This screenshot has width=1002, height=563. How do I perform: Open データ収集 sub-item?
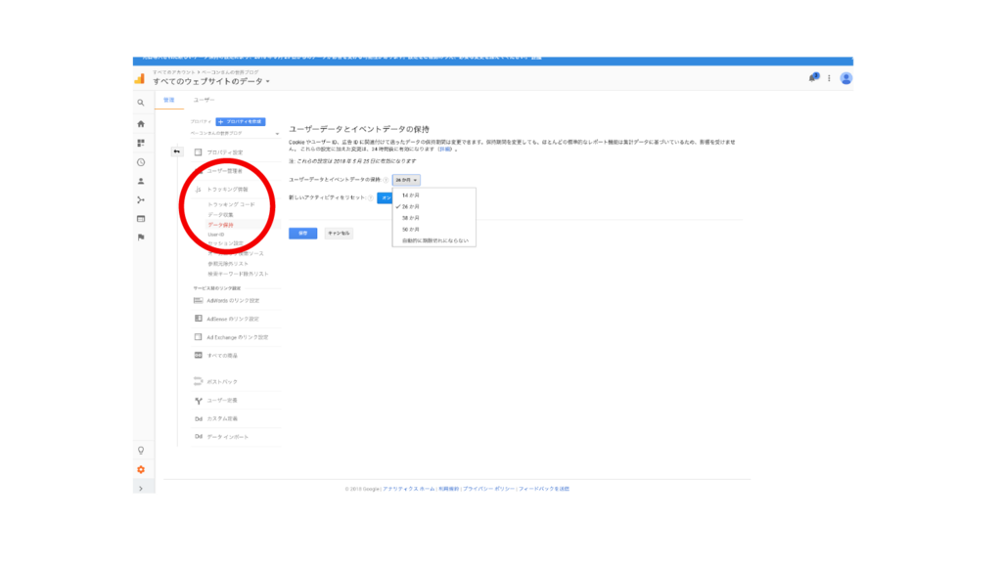click(220, 215)
